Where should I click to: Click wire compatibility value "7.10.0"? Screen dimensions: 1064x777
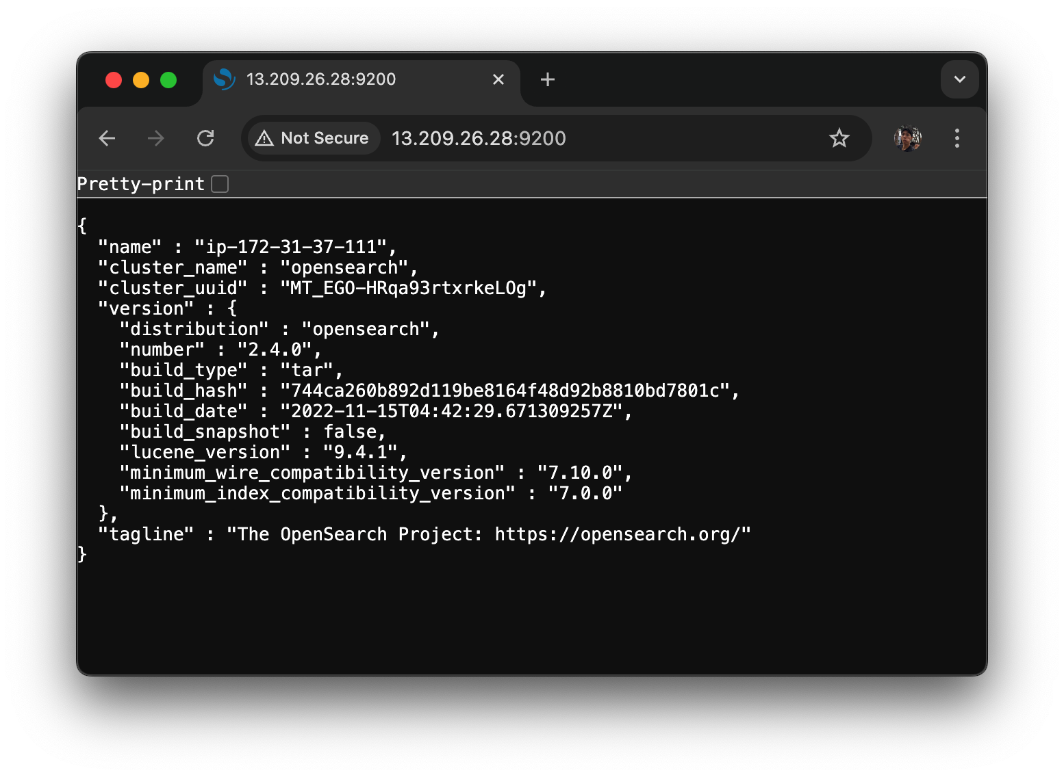pos(581,473)
